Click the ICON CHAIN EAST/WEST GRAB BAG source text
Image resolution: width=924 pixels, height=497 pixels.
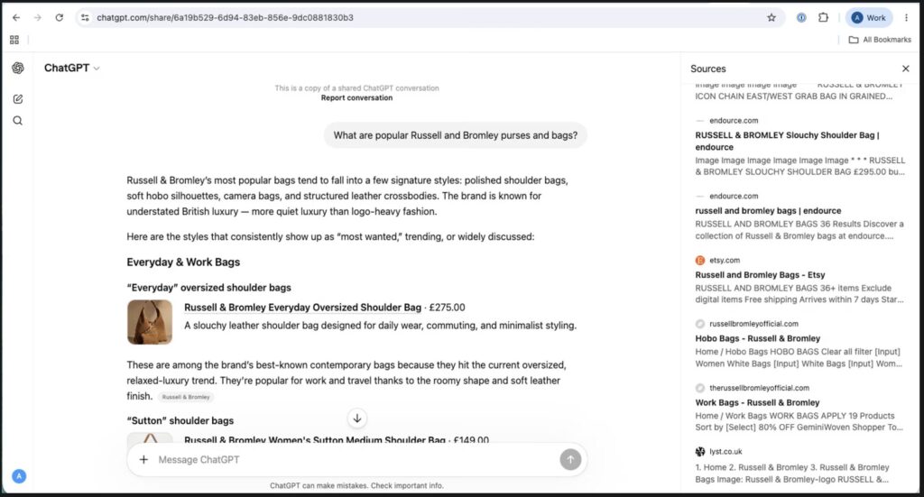793,96
